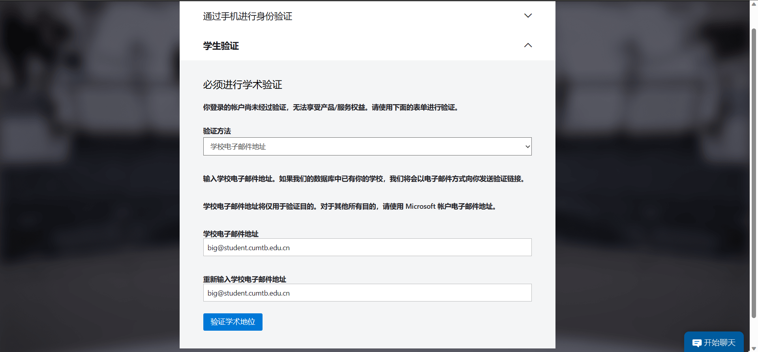Viewport: 758px width, 352px height.
Task: Select the 学生验证 section title
Action: [221, 46]
